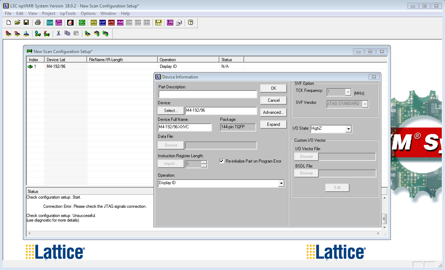
Task: Click the BSDL File Browse button
Action: point(306,173)
